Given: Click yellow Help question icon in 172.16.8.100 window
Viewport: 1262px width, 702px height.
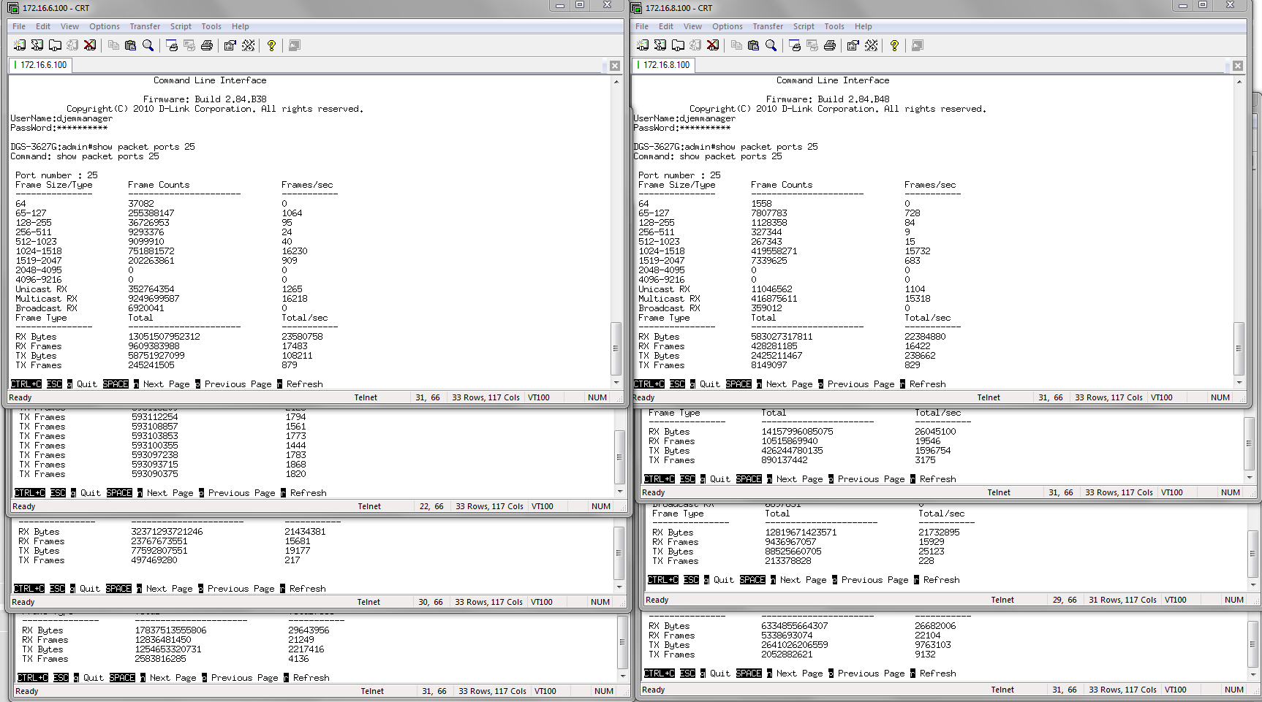Looking at the screenshot, I should [x=894, y=45].
